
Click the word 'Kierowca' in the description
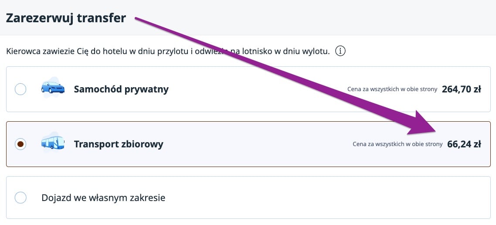23,51
